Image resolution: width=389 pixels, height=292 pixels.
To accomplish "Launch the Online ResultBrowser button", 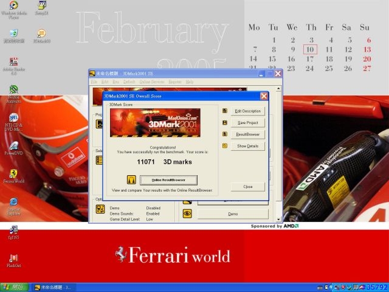I will pos(168,180).
